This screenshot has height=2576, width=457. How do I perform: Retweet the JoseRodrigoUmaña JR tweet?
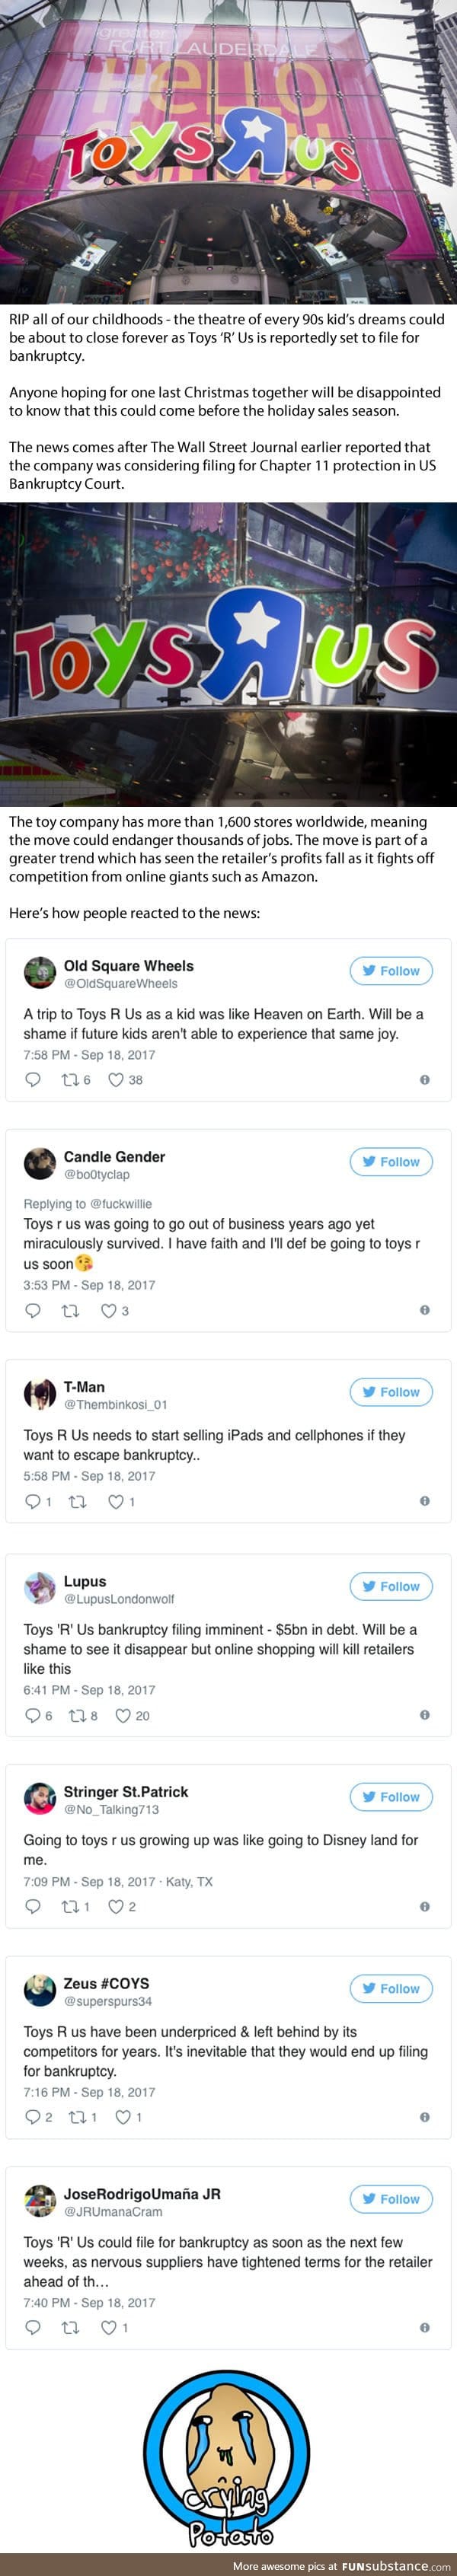[x=70, y=2327]
